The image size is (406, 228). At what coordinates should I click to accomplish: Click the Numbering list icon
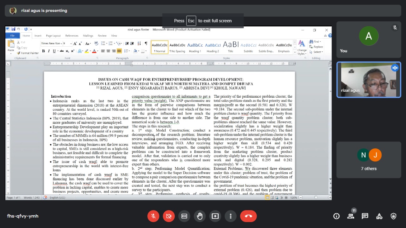pyautogui.click(x=111, y=44)
